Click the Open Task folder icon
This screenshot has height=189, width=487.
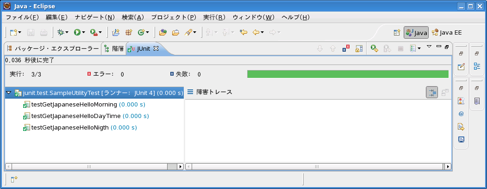point(176,32)
